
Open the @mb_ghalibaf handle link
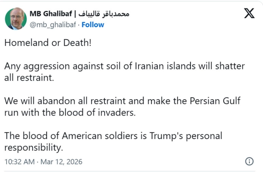pyautogui.click(x=54, y=24)
